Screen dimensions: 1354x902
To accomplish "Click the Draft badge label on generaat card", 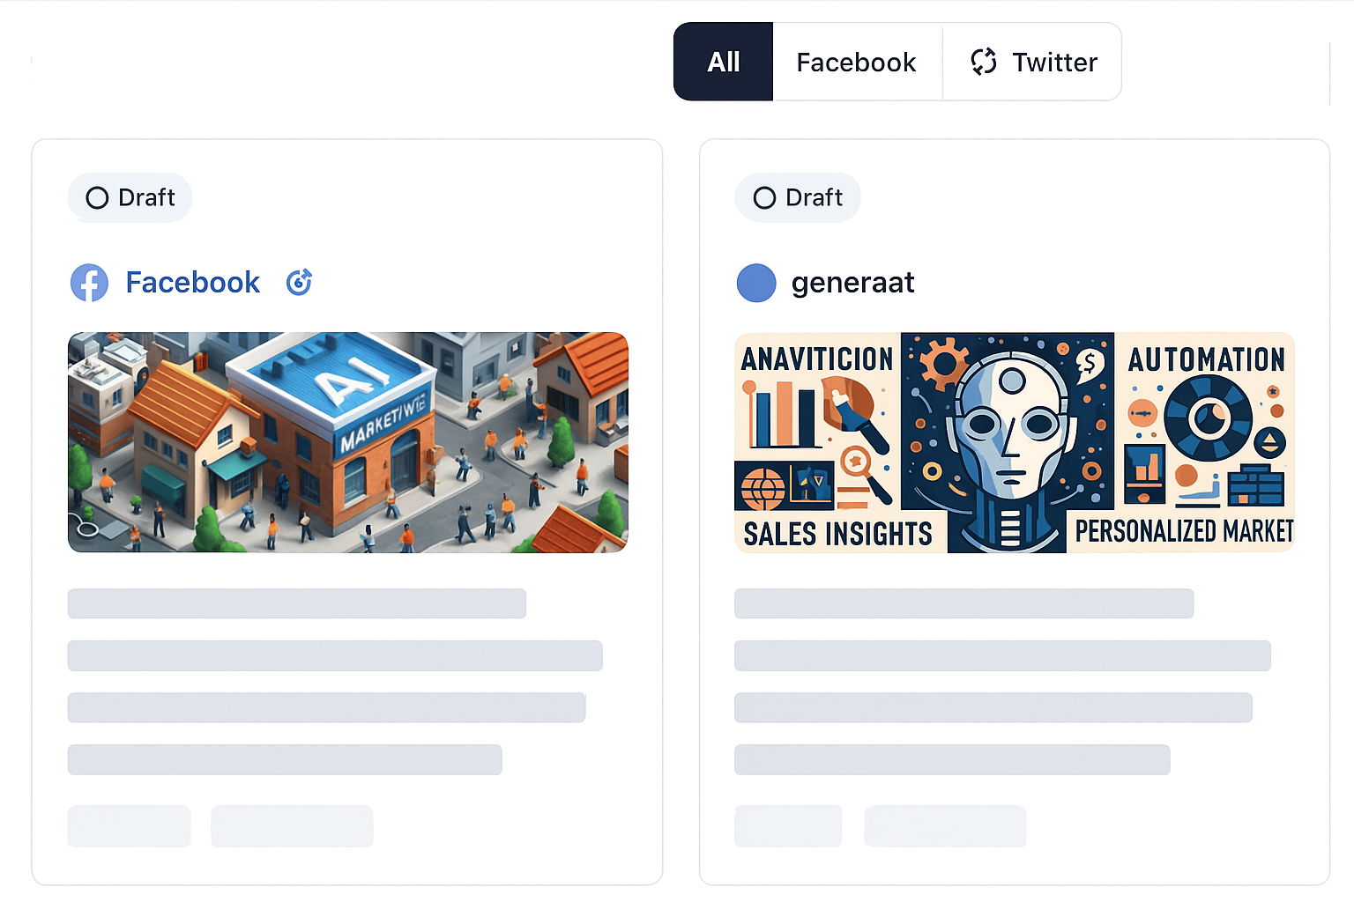I will pyautogui.click(x=814, y=198).
